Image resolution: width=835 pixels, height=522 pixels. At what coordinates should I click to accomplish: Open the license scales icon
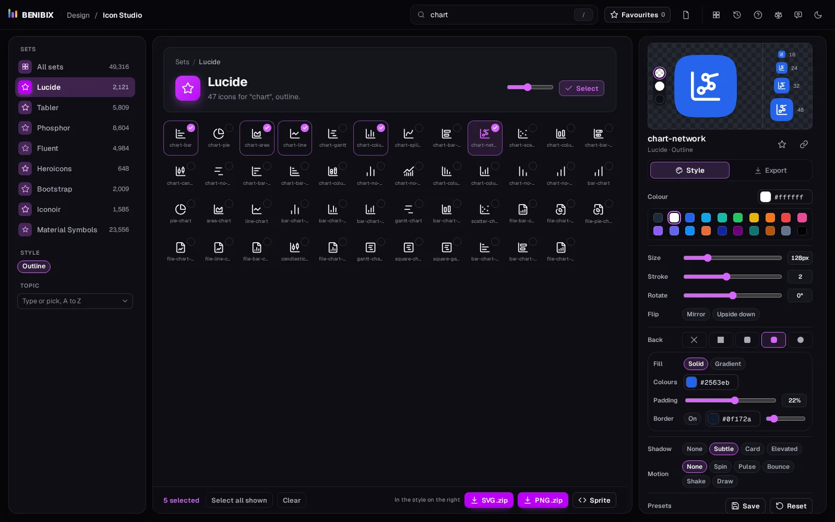(778, 15)
